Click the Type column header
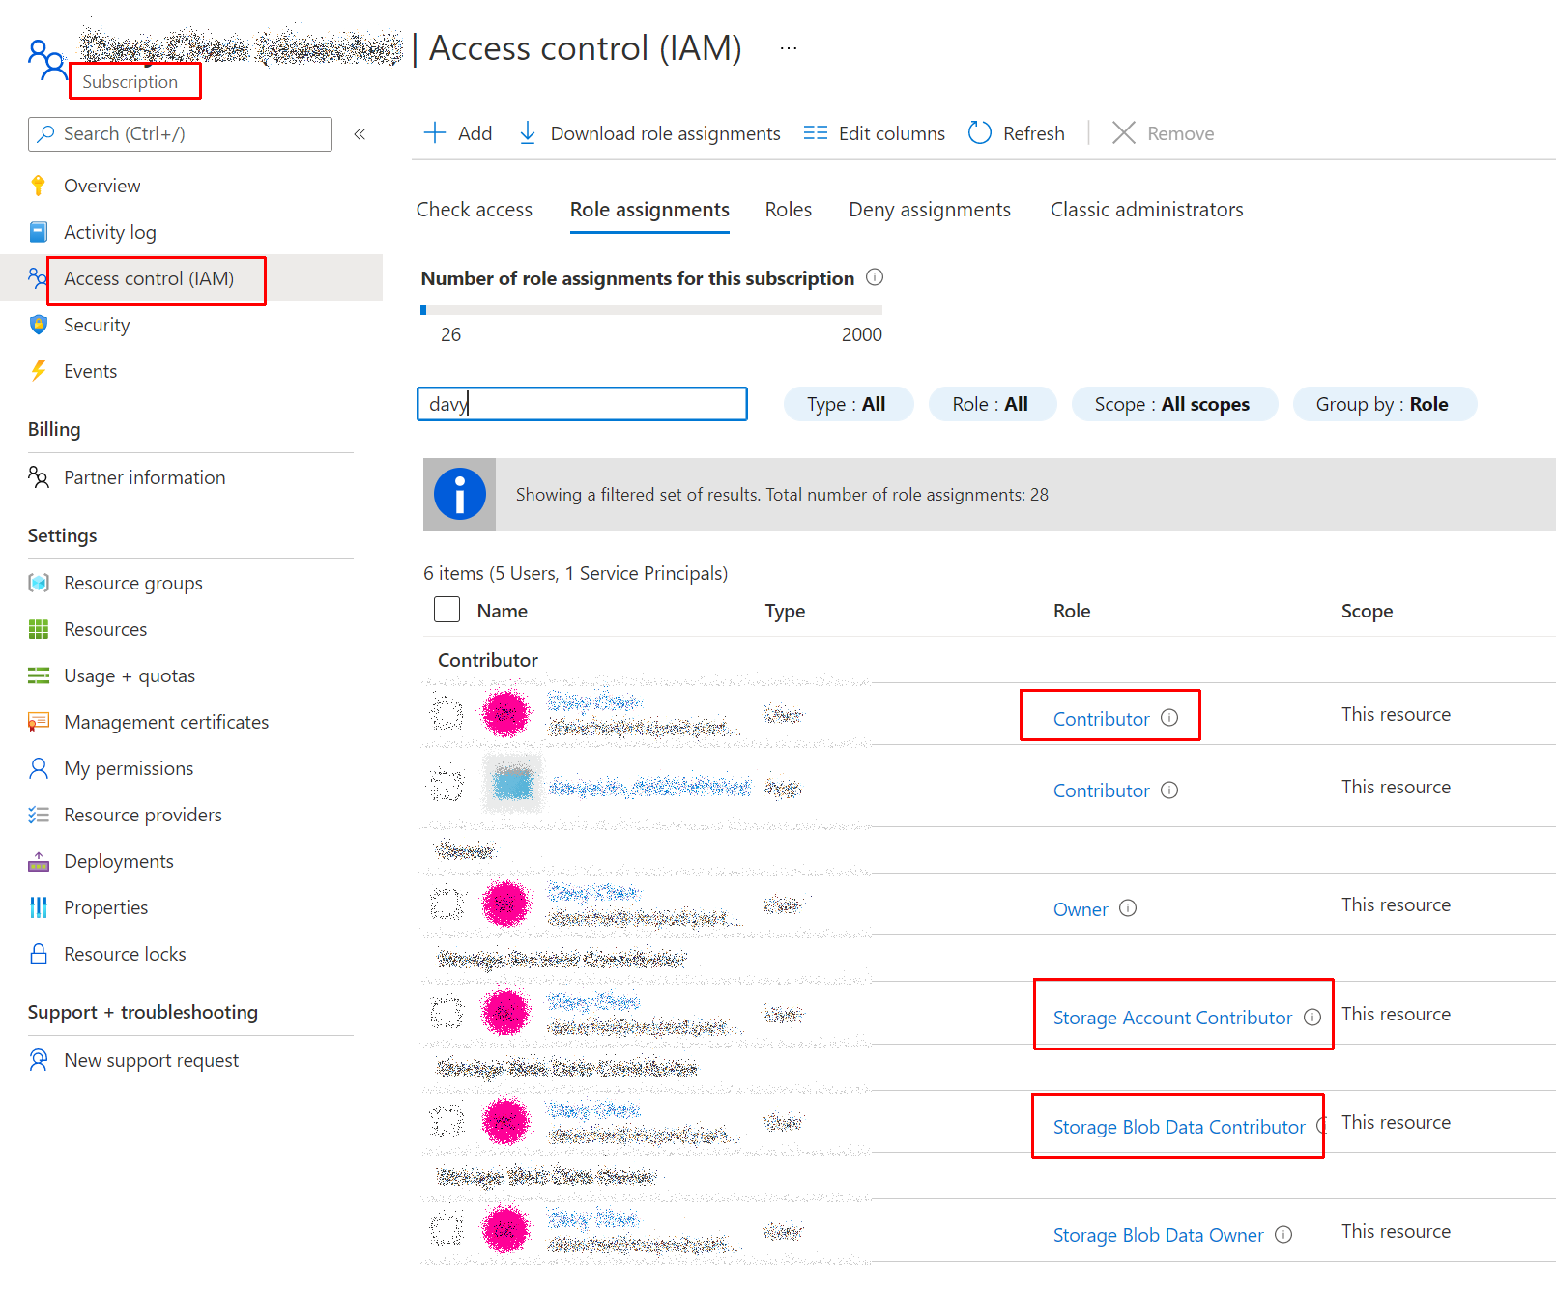 click(785, 611)
